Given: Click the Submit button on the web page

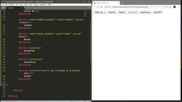Looking at the screenshot, I should point(112,12).
